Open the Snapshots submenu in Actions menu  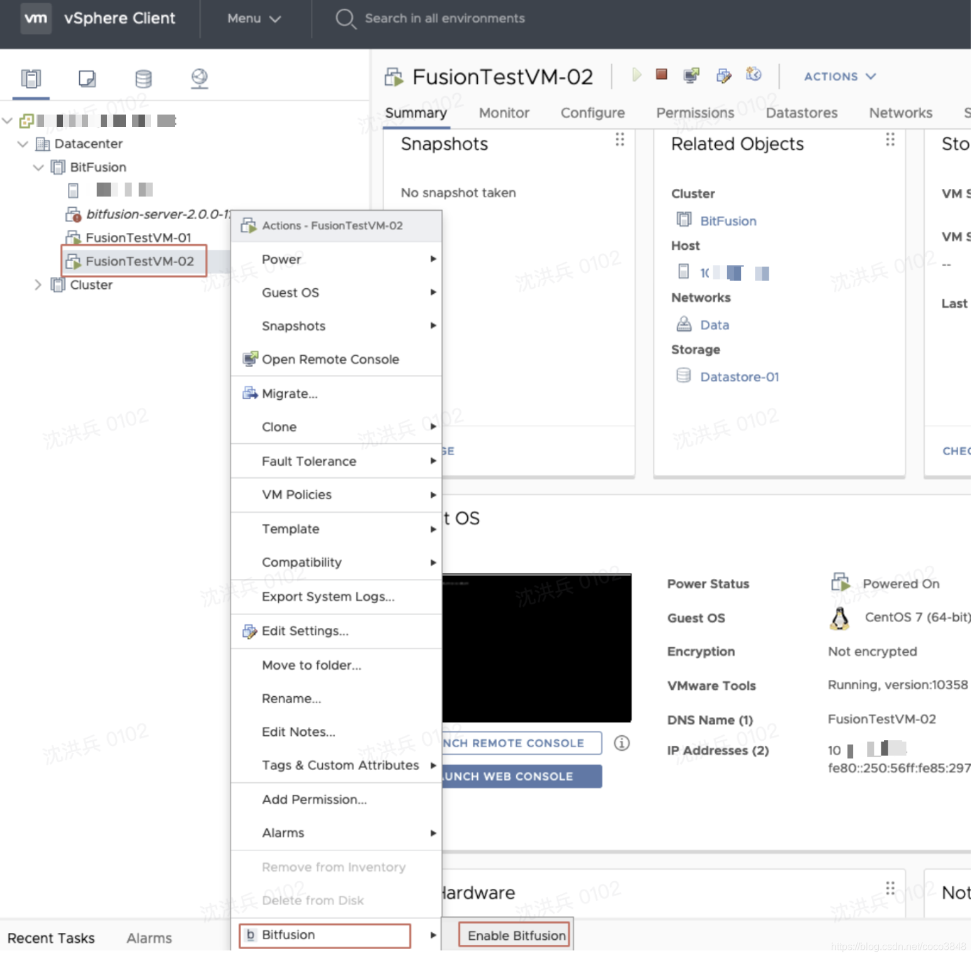[293, 326]
